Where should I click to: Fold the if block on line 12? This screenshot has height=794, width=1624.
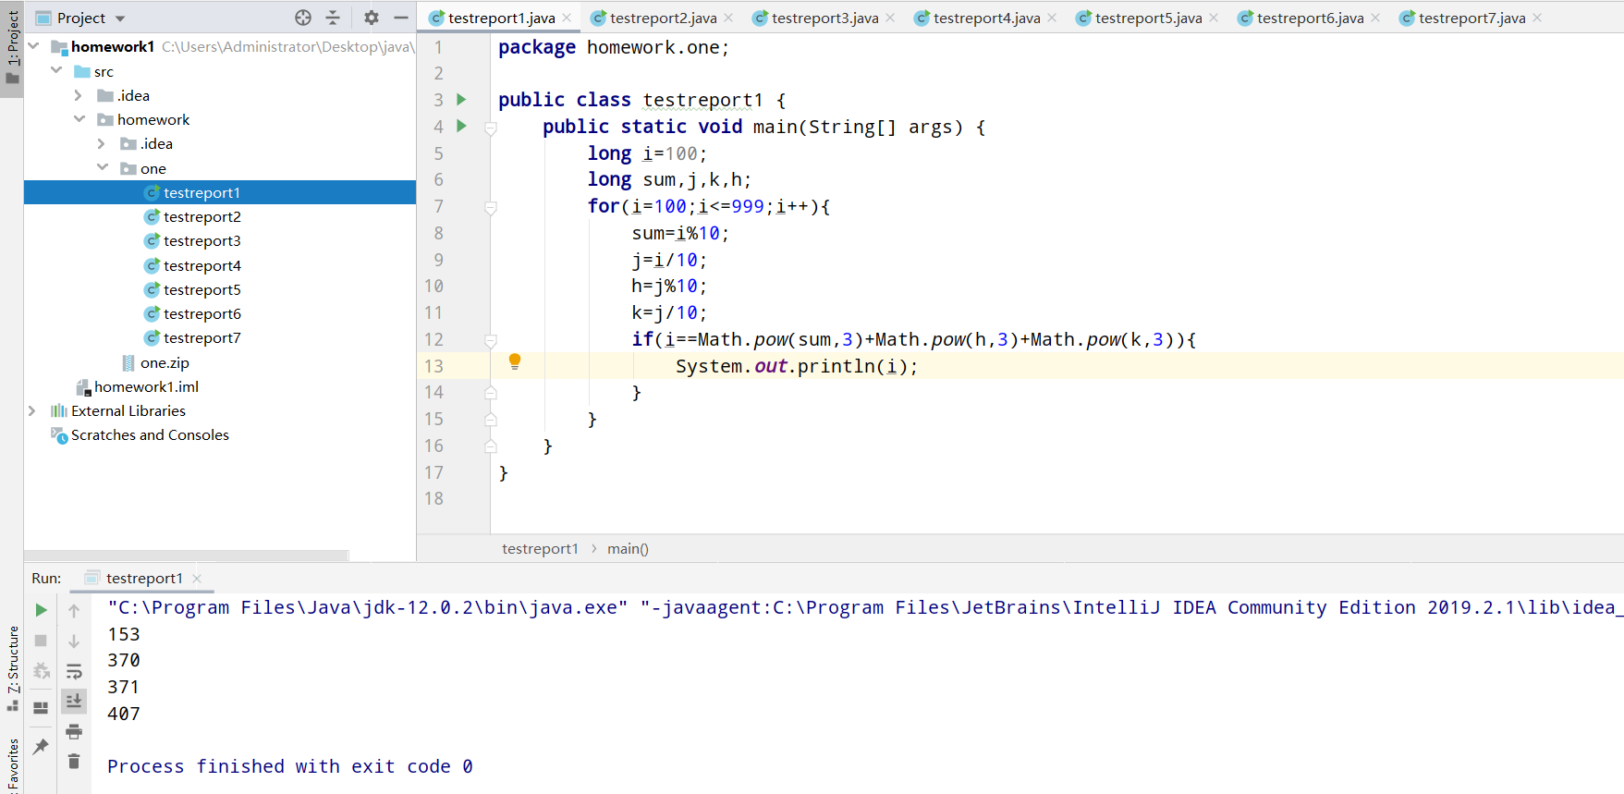[x=491, y=340]
